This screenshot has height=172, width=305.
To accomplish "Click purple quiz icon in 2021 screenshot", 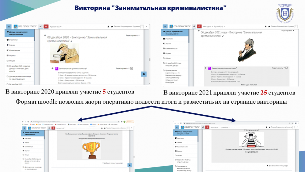I will coord(209,68).
